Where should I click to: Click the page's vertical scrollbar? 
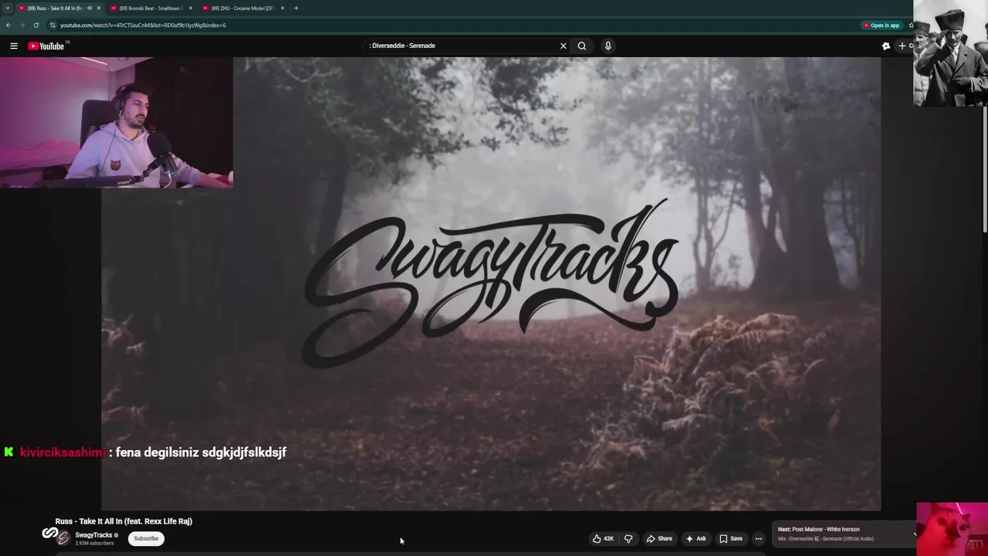tap(985, 170)
